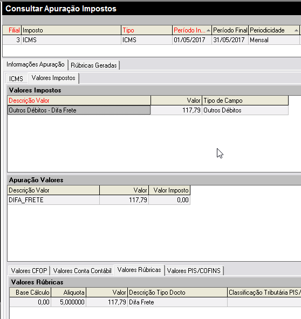301x319 pixels.
Task: Click the Período Inicial sort arrow
Action: coord(208,30)
